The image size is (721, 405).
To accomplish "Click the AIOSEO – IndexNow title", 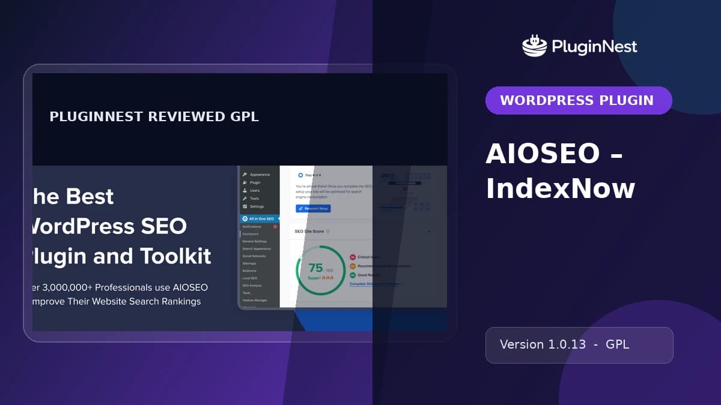I will point(561,172).
